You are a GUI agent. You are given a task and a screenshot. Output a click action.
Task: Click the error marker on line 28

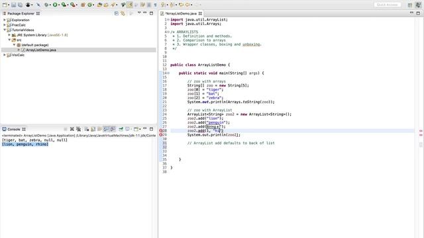[160, 131]
